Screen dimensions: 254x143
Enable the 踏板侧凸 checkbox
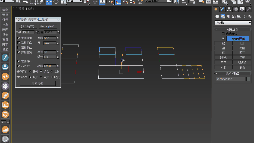pos(19,47)
